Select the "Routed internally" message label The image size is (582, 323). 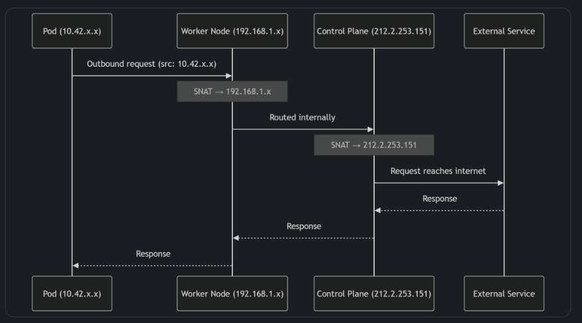point(302,118)
